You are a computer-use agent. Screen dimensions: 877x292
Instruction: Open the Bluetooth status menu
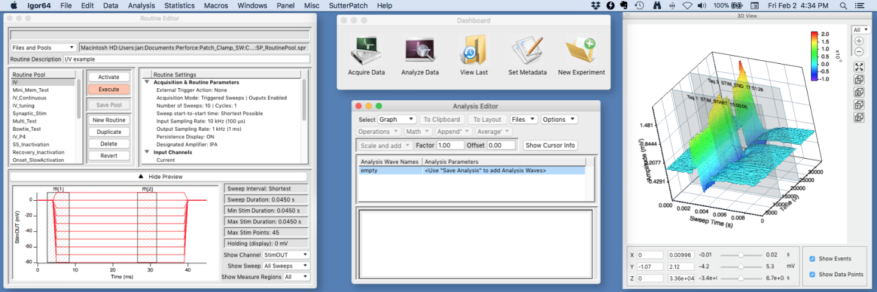[x=672, y=5]
